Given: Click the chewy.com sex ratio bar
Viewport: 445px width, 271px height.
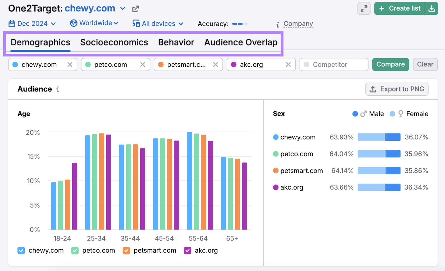Looking at the screenshot, I should [x=379, y=137].
